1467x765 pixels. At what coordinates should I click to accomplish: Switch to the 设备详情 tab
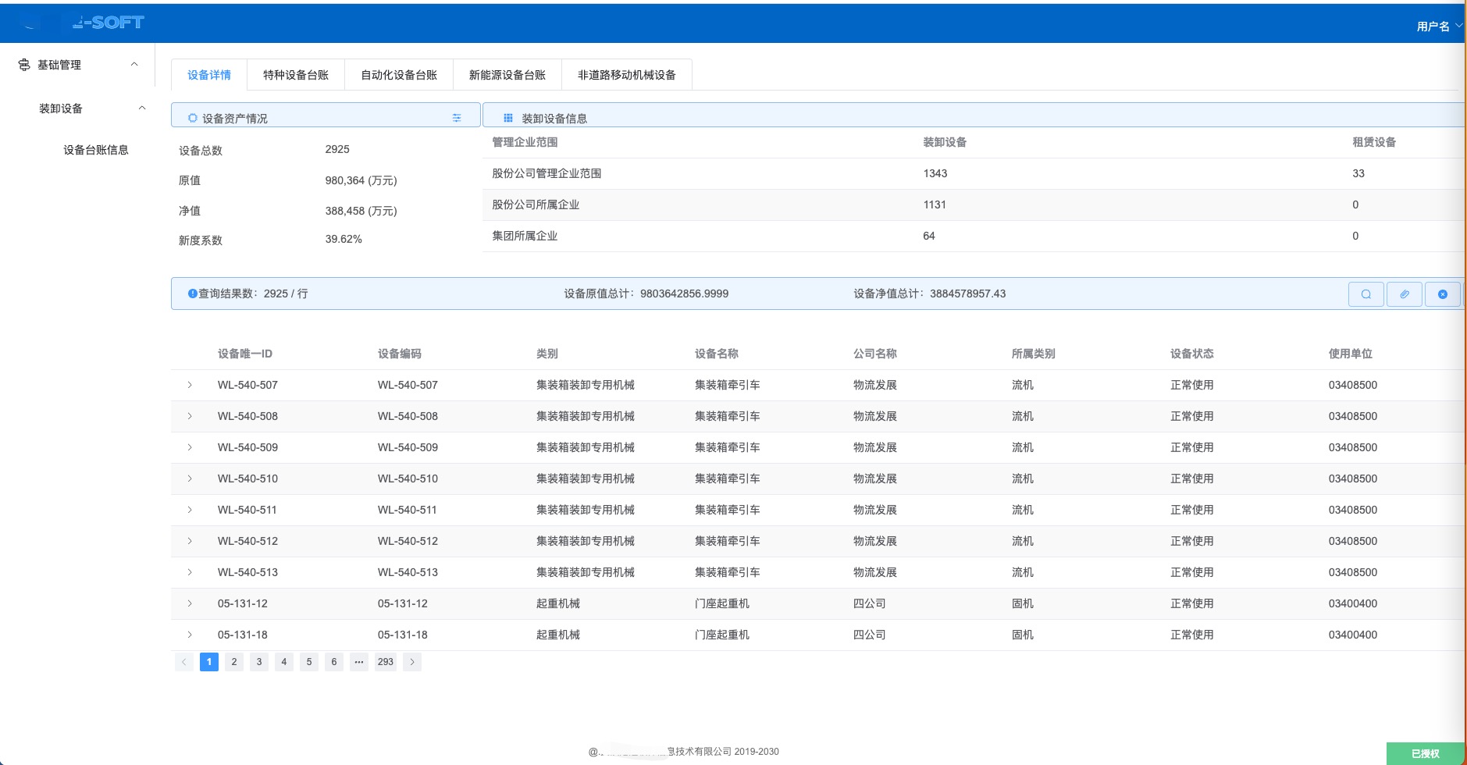pyautogui.click(x=209, y=75)
